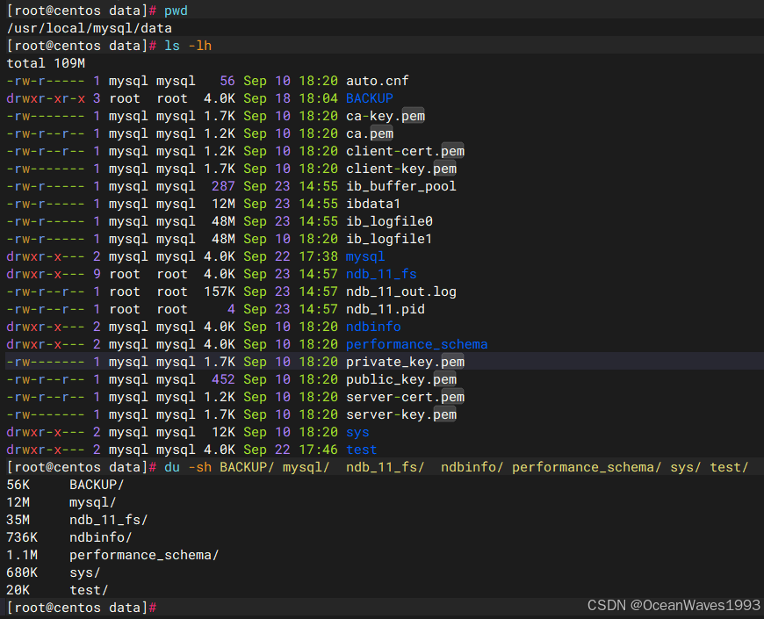Select client-cert.pem in the listing
Screen dimensions: 764x619
(x=405, y=151)
